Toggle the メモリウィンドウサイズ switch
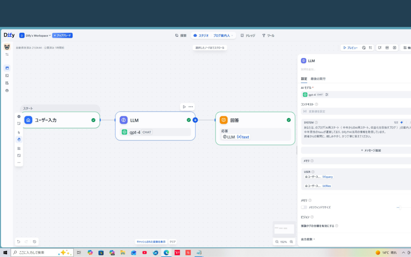 (304, 208)
